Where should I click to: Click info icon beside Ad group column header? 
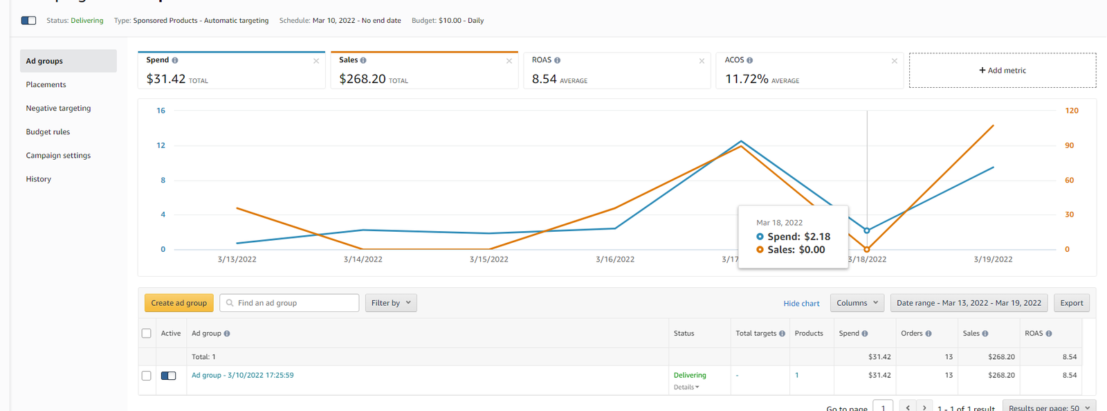[x=227, y=334]
